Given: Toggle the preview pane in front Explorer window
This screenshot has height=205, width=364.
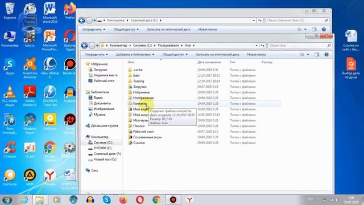Looking at the screenshot, I should (317, 55).
